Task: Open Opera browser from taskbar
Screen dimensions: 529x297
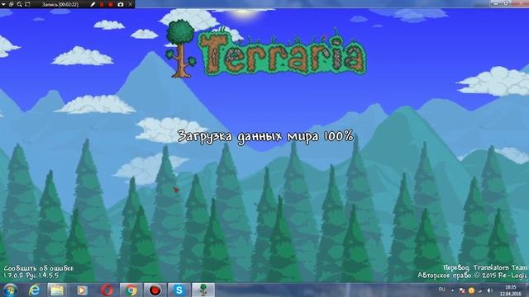Action: [107, 290]
